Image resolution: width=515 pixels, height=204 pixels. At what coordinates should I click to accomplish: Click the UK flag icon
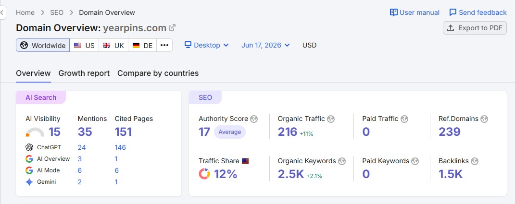[107, 45]
